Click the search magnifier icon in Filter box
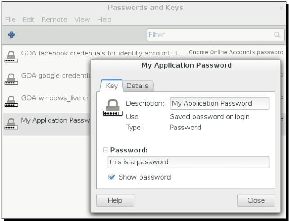289x221 pixels. click(277, 34)
